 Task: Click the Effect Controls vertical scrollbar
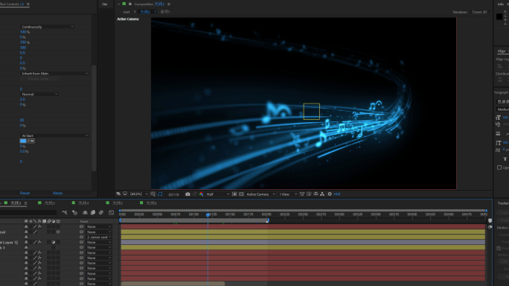point(95,118)
